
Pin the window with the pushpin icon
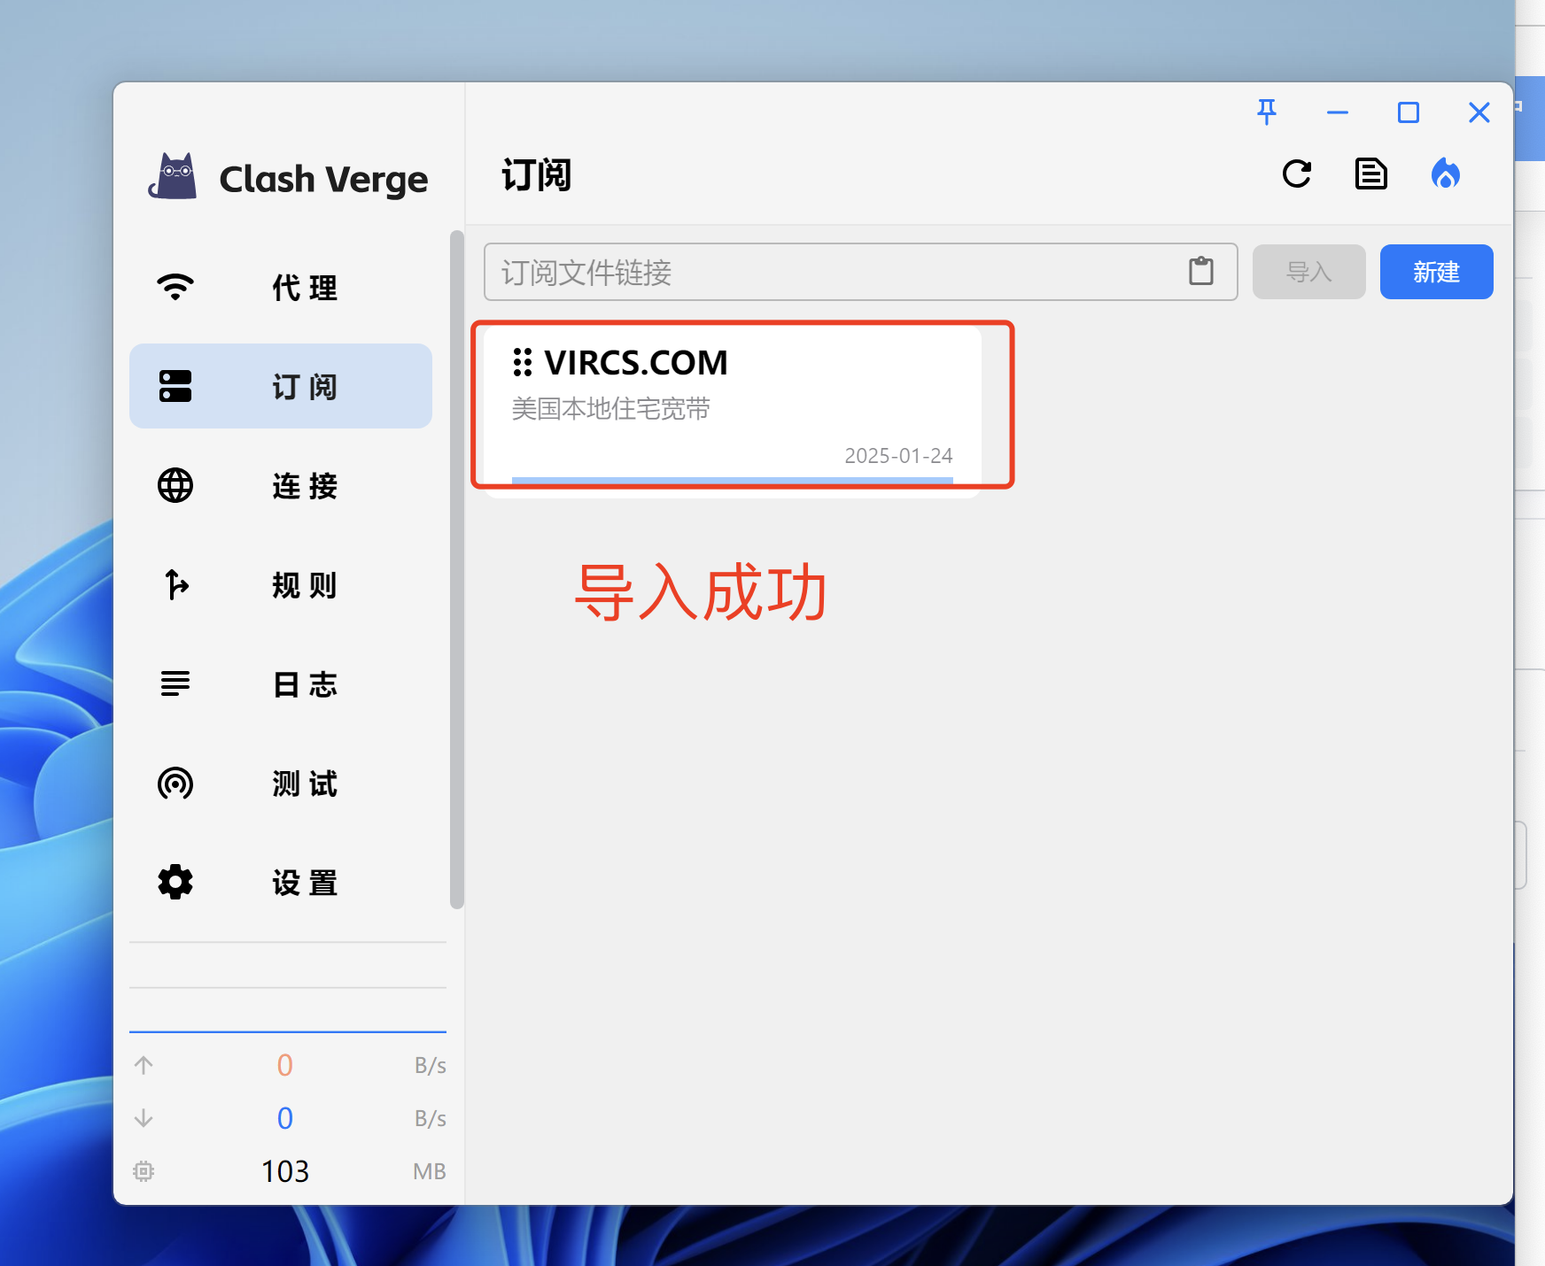[x=1267, y=112]
